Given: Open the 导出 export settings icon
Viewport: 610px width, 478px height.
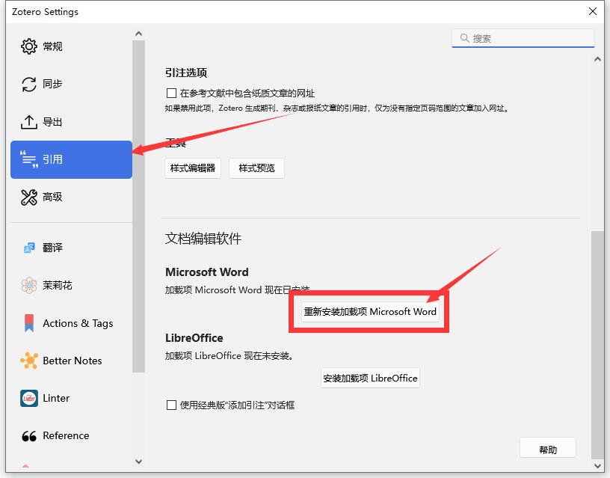Looking at the screenshot, I should pos(28,121).
